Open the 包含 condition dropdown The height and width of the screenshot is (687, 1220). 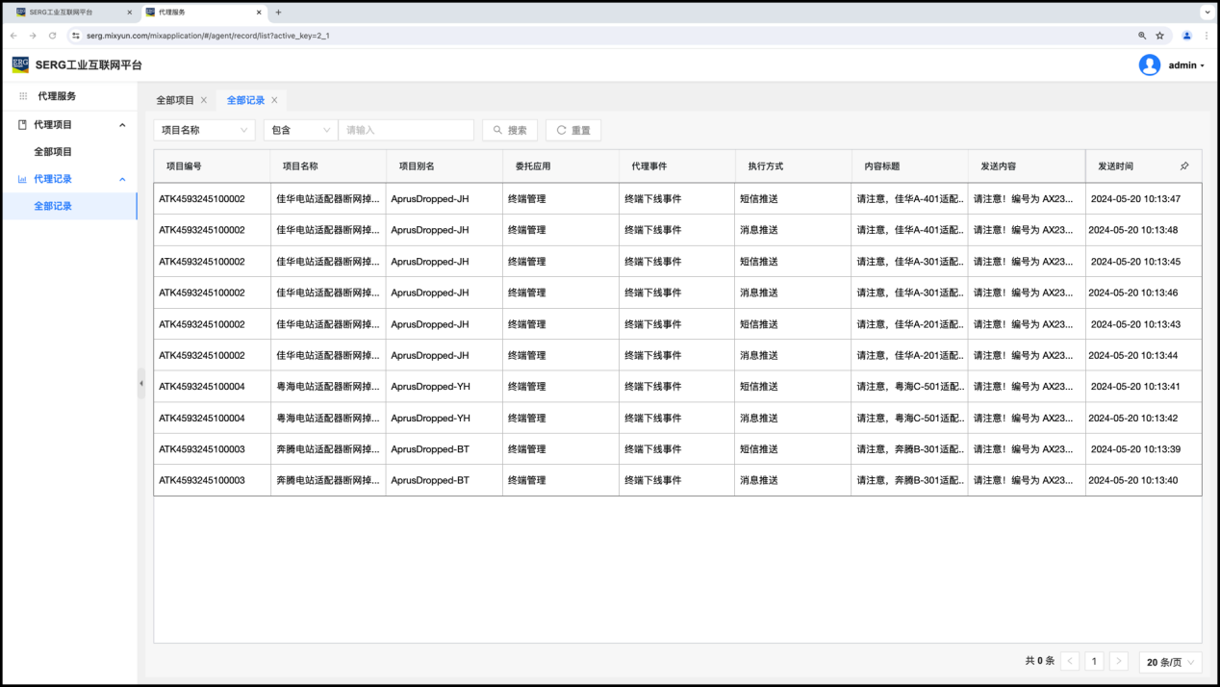tap(300, 130)
